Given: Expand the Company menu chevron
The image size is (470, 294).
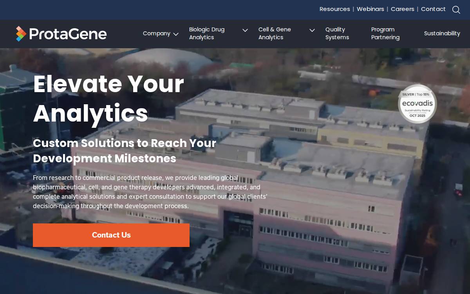Looking at the screenshot, I should (176, 34).
